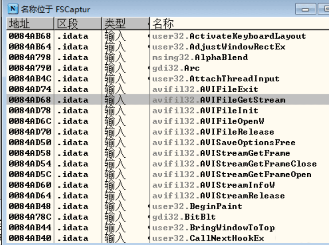This screenshot has height=245, width=329.
Task: Select avifil32.AVIFileInit entry
Action: pyautogui.click(x=205, y=111)
